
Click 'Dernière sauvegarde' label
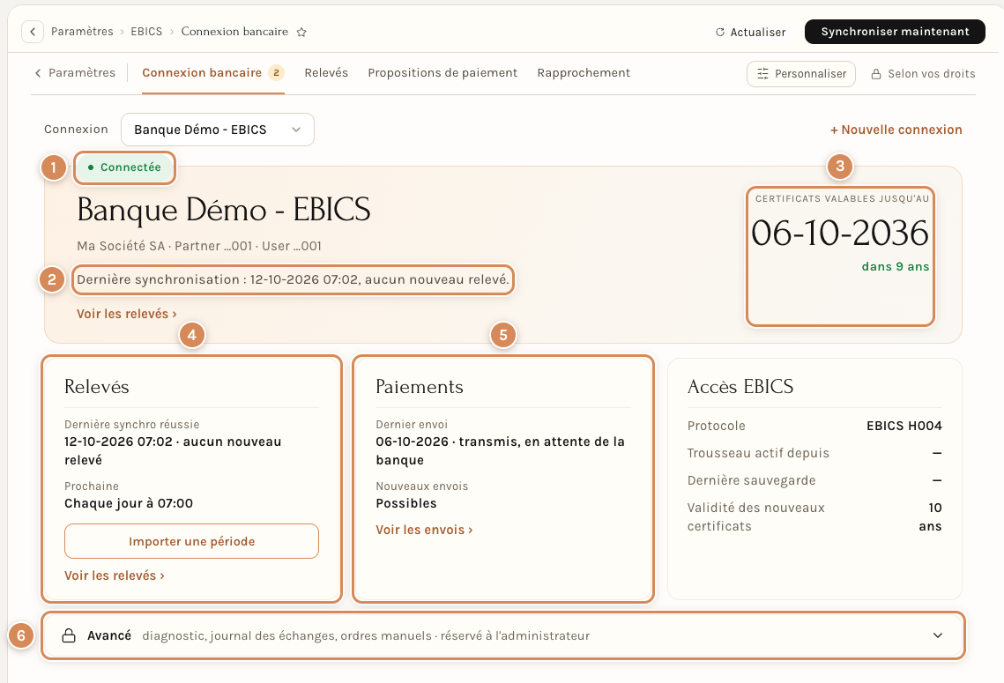(x=751, y=480)
